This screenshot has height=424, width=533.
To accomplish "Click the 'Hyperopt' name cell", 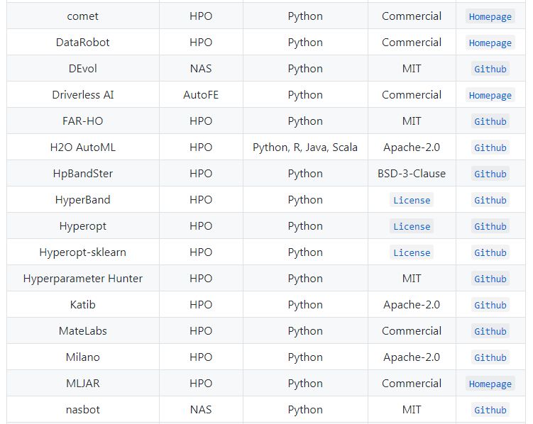I will (x=82, y=225).
